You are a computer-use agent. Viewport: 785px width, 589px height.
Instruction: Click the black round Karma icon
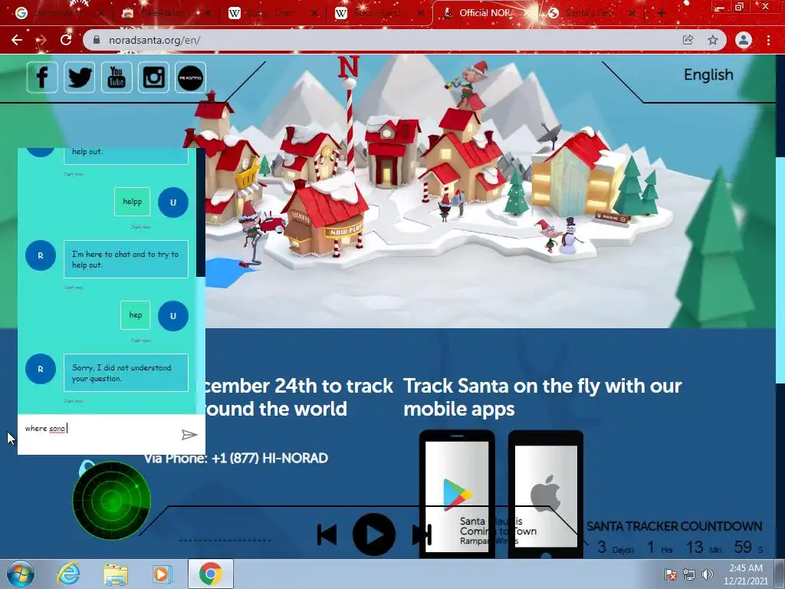click(x=190, y=77)
